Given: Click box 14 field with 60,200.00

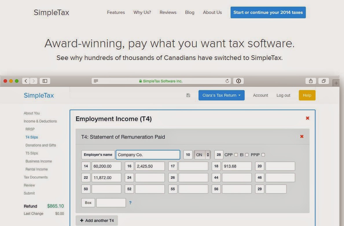Looking at the screenshot, I should (x=106, y=166).
